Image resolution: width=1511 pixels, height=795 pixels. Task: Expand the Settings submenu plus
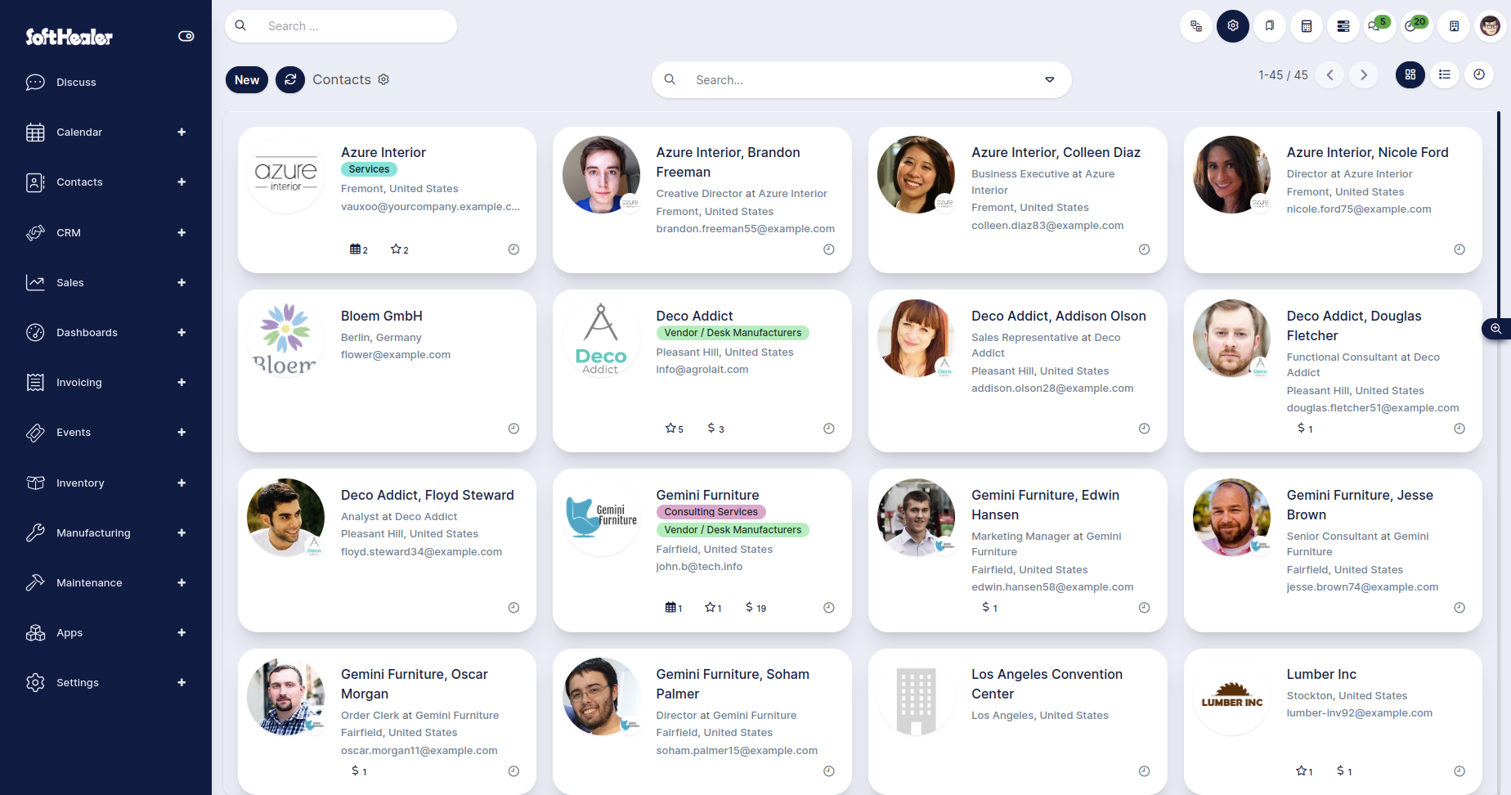pos(182,682)
